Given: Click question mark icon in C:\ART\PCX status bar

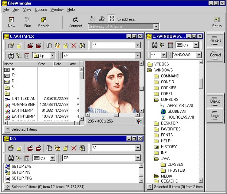Looking at the screenshot, I should [7, 129].
